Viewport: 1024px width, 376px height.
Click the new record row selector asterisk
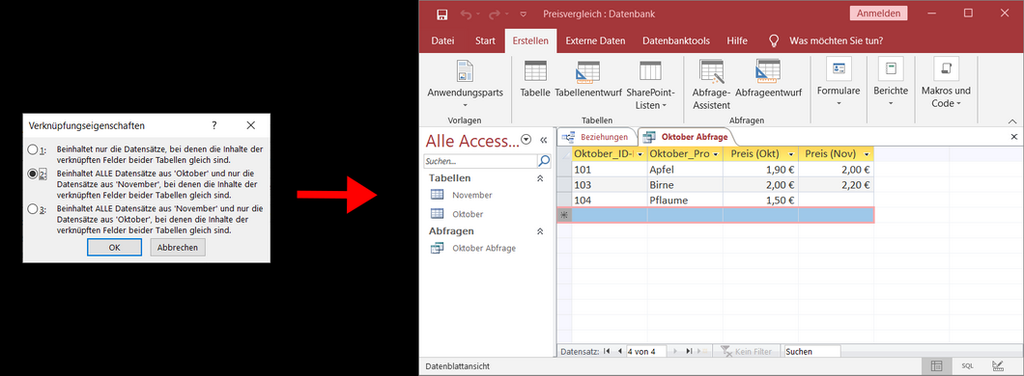point(563,215)
